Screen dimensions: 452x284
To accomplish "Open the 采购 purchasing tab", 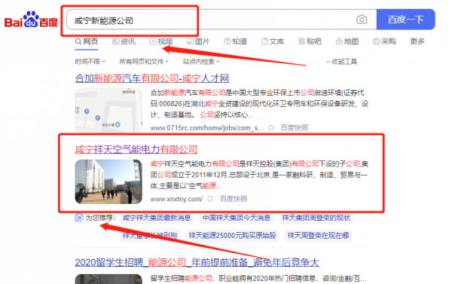I will click(384, 41).
